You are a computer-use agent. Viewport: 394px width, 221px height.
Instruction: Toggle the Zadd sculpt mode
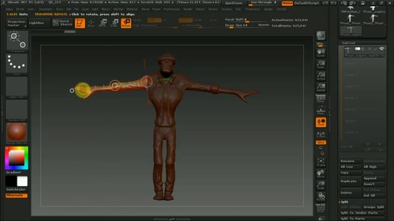pyautogui.click(x=185, y=20)
